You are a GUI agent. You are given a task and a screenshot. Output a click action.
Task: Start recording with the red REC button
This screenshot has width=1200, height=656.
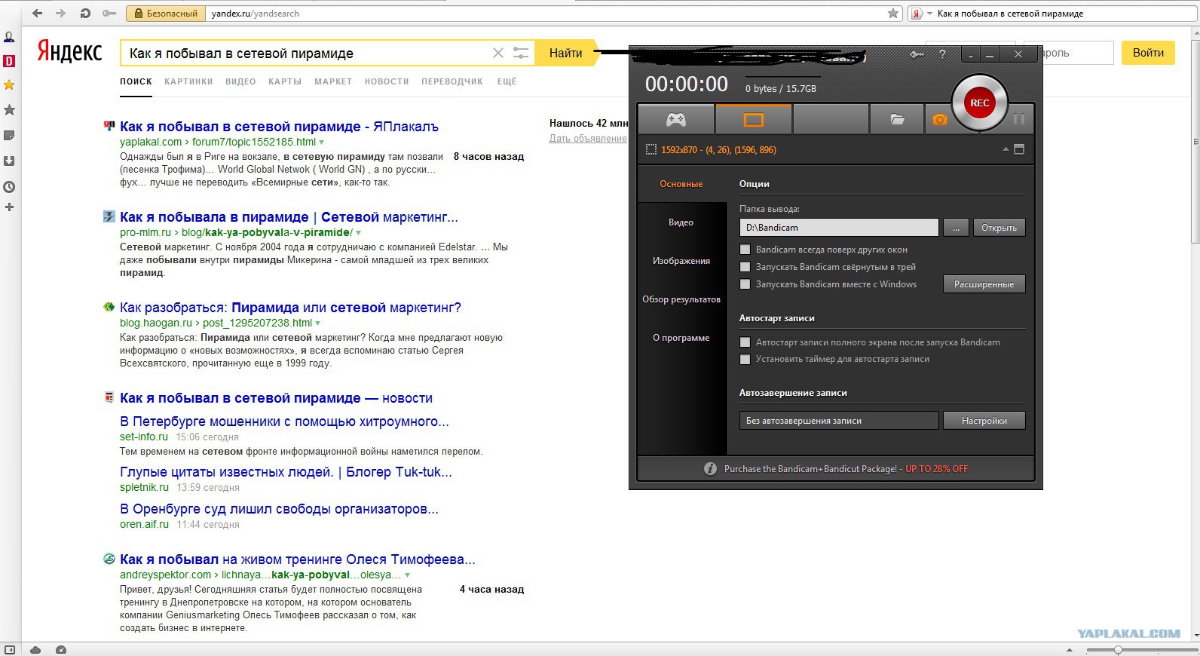(x=979, y=103)
